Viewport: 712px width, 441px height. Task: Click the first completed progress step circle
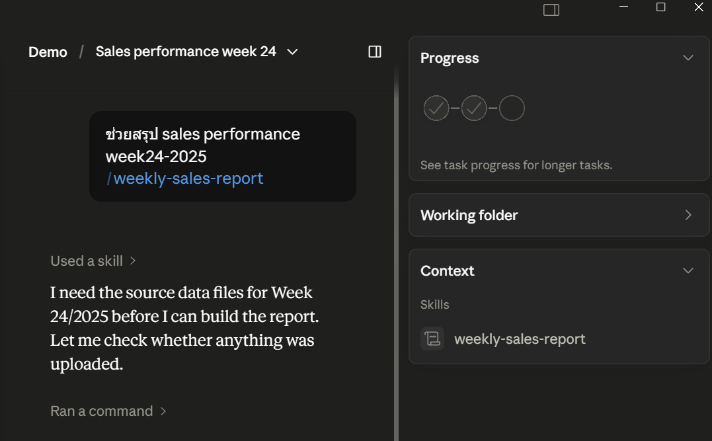pos(436,108)
